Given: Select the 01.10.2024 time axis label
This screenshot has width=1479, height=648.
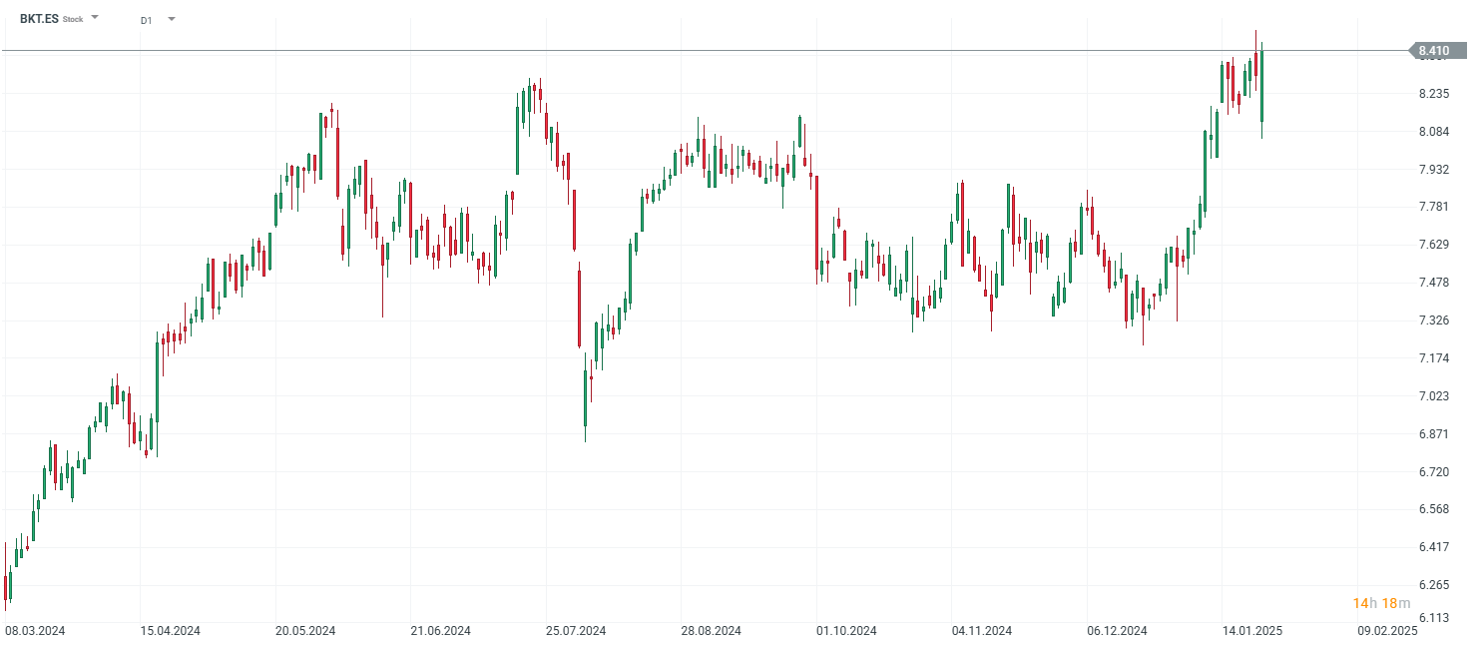Looking at the screenshot, I should pyautogui.click(x=846, y=631).
